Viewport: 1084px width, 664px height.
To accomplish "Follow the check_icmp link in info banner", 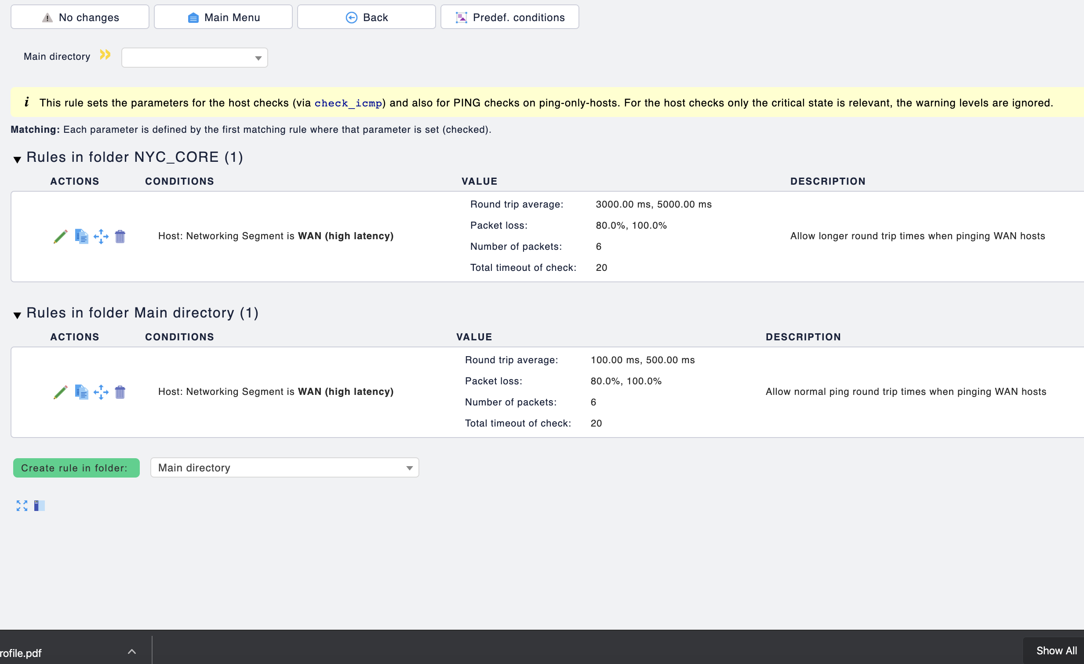I will click(x=348, y=103).
